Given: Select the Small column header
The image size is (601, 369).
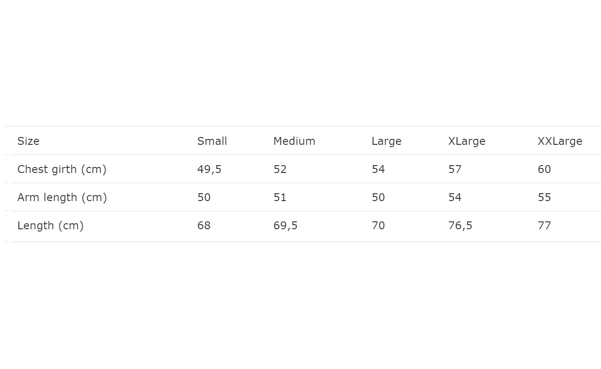Looking at the screenshot, I should coord(212,141).
